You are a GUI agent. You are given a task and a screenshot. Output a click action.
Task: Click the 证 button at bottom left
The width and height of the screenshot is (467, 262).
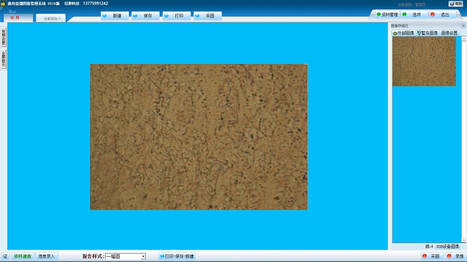point(5,256)
